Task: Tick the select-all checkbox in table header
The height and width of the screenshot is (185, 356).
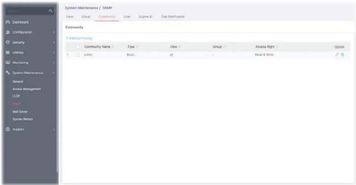Action: [78, 47]
